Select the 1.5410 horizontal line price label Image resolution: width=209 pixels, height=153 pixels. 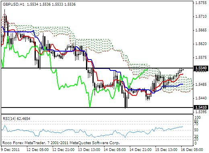click(x=201, y=108)
